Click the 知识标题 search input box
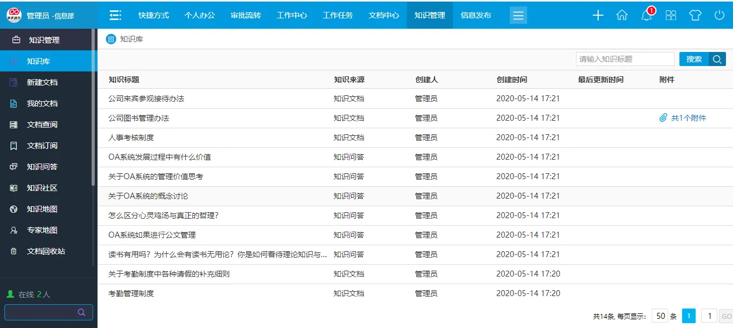Viewport: 733px width, 328px height. tap(625, 59)
